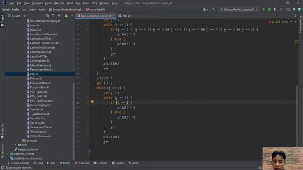Fold the if block at line 62

(88, 102)
